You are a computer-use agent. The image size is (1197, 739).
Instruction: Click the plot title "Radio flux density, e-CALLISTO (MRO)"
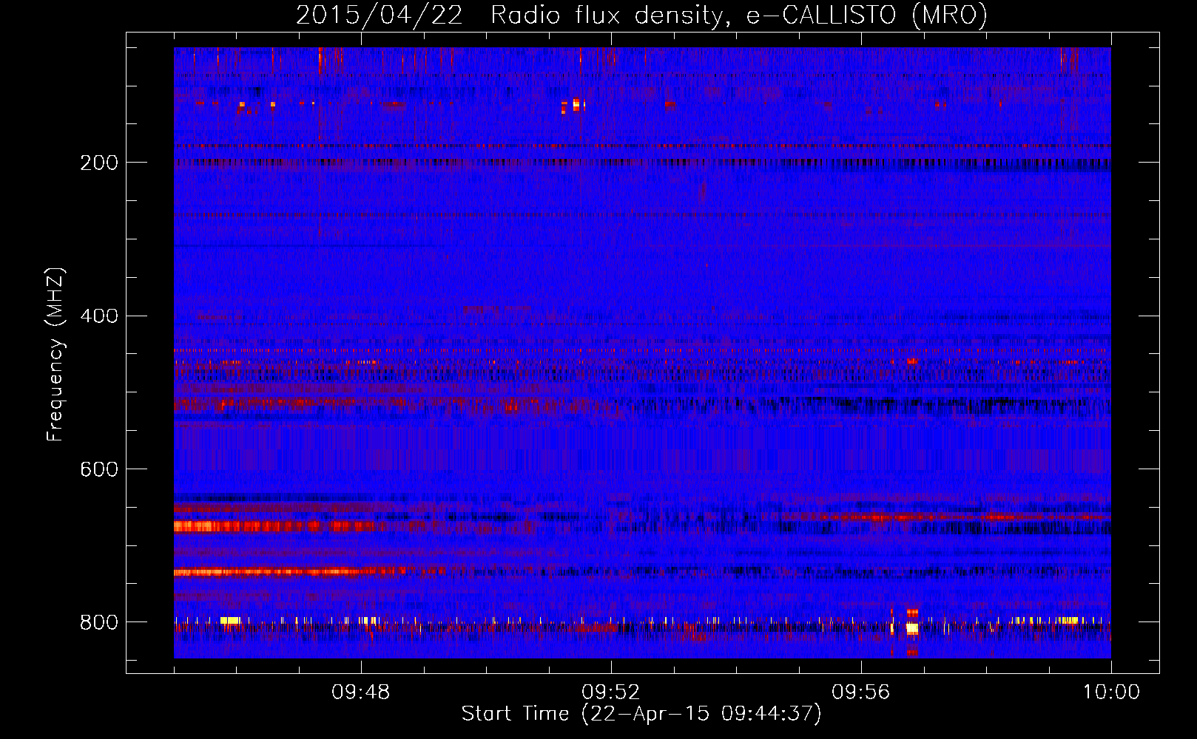pos(738,16)
